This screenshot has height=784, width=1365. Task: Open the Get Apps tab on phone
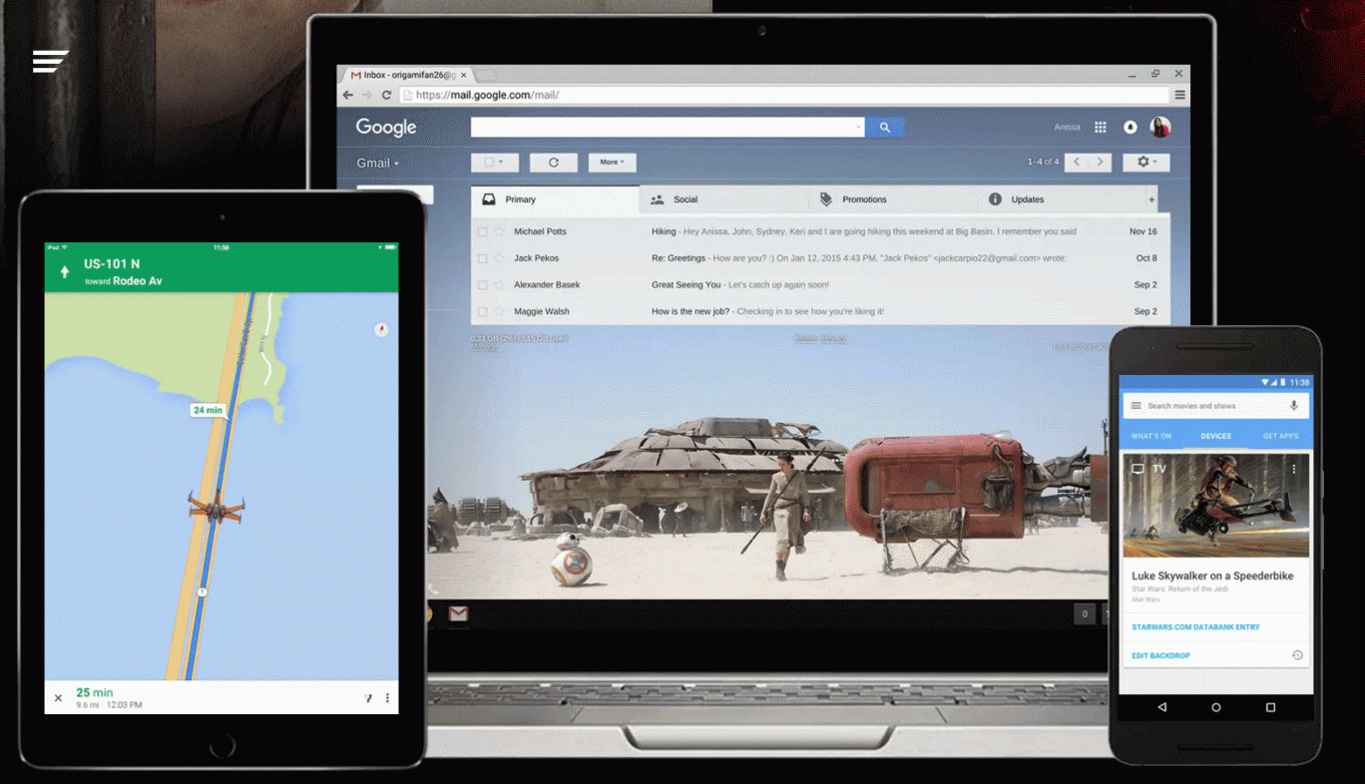point(1280,436)
